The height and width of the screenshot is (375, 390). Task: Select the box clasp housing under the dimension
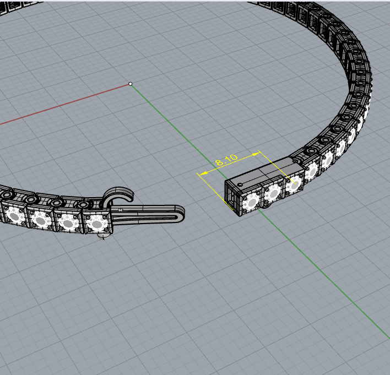click(264, 186)
